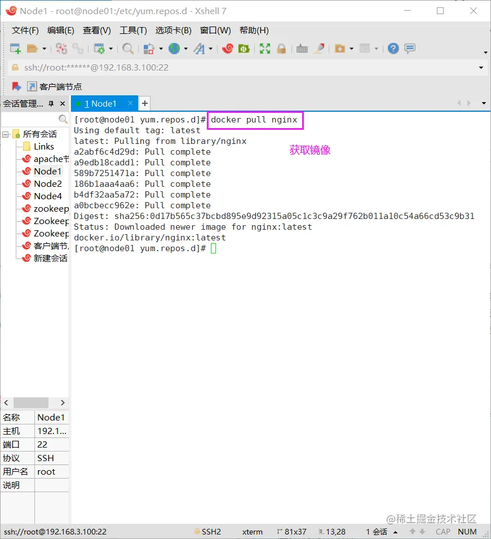Click the Reconnect chain-link icon
The image size is (491, 539).
[x=78, y=49]
